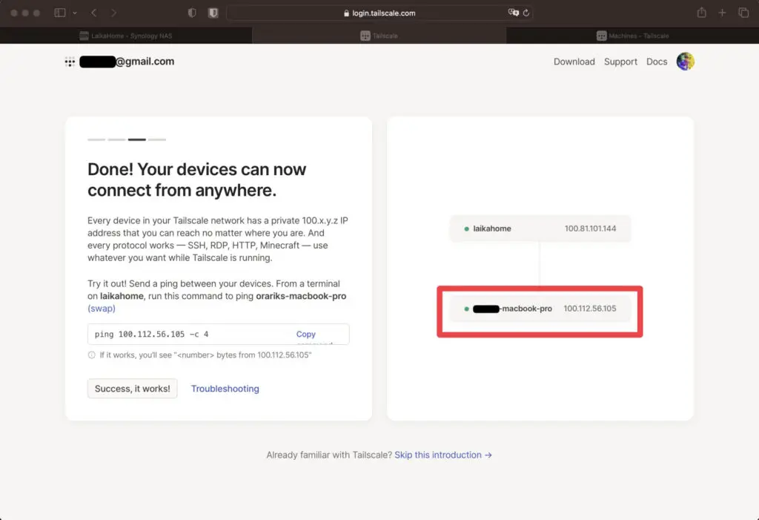The image size is (759, 520).
Task: Add a new tab with the plus icon
Action: (x=722, y=13)
